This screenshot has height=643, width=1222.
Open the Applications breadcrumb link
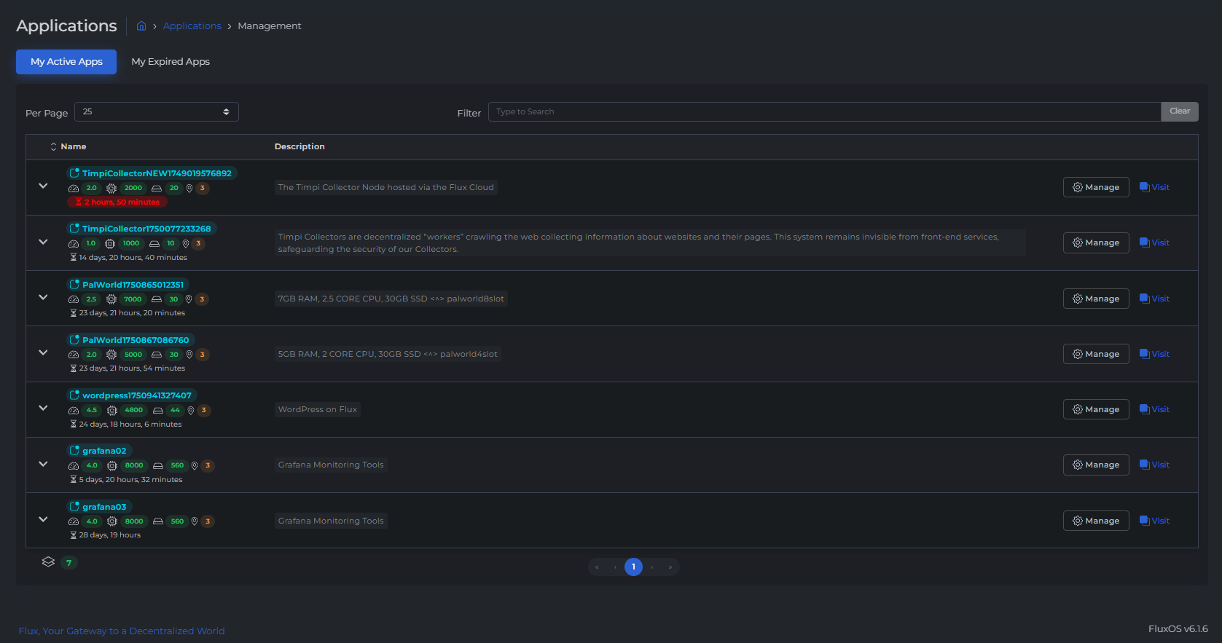point(192,26)
